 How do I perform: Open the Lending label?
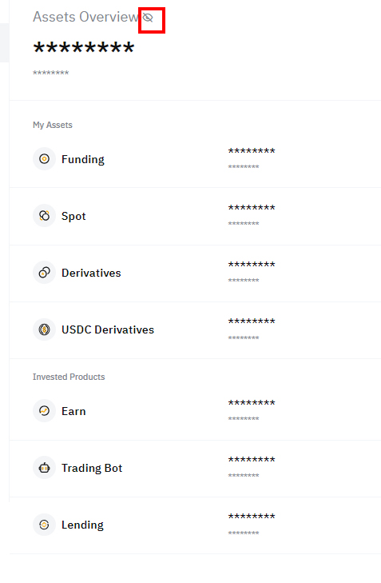82,525
